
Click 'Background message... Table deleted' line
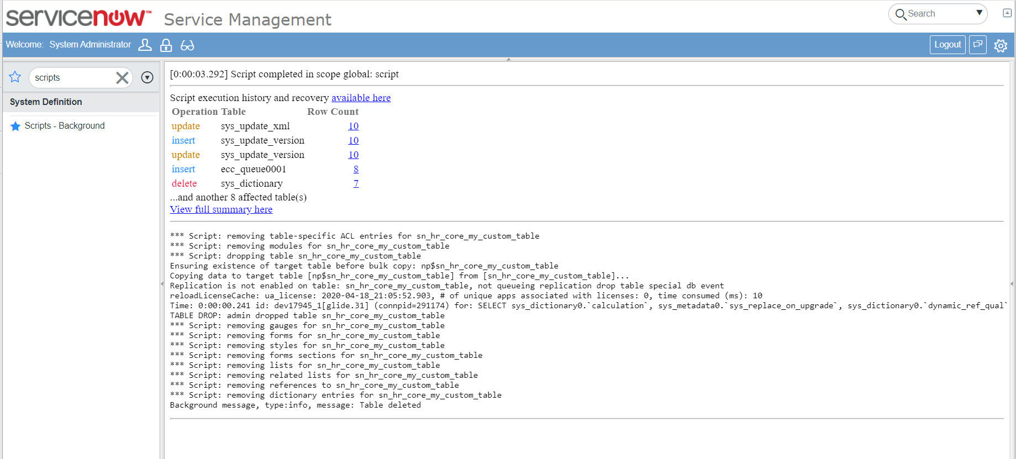(296, 405)
